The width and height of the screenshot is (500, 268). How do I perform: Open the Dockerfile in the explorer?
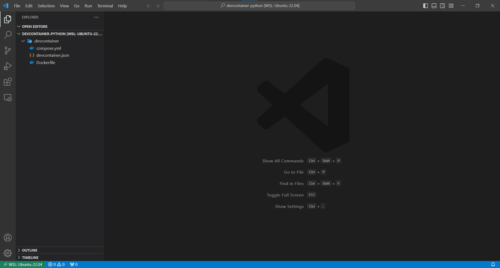click(46, 62)
